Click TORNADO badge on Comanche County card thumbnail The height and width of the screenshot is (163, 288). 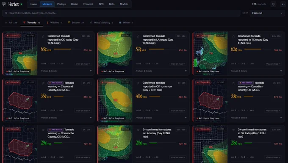tap(13, 129)
